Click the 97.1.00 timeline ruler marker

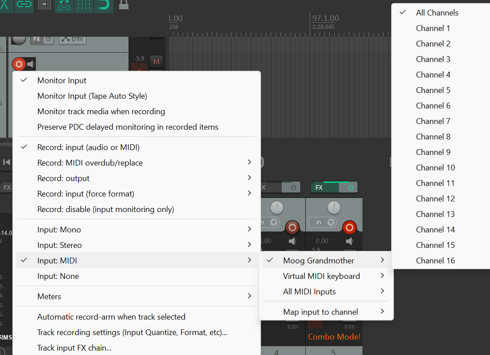(325, 18)
